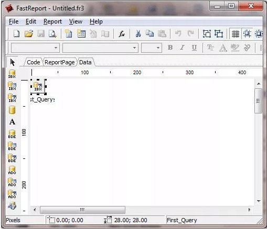The width and height of the screenshot is (267, 229).
Task: Pick the Font color icon
Action: (223, 48)
